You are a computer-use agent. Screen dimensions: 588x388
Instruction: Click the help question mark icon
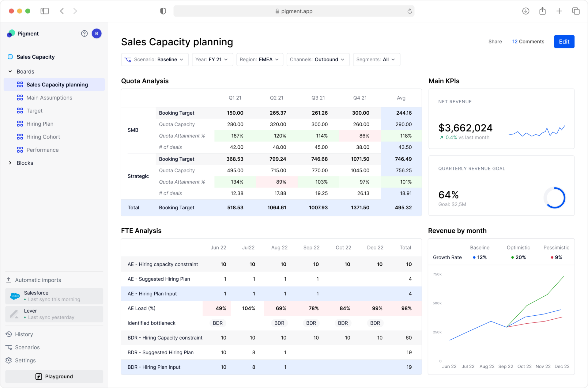[84, 34]
